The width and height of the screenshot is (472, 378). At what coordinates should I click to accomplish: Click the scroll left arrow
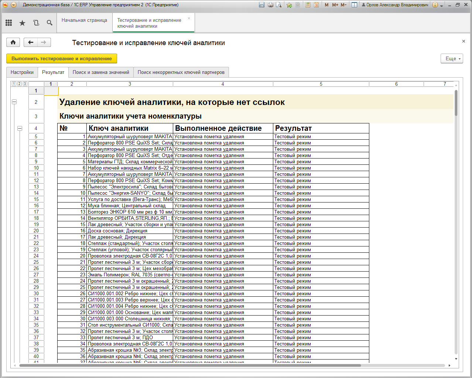pyautogui.click(x=15, y=365)
